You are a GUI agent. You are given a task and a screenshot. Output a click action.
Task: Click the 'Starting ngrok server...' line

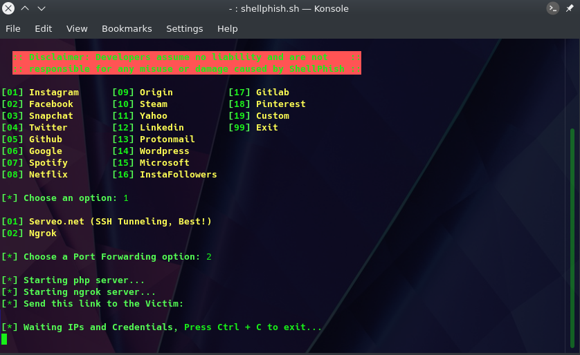click(78, 292)
